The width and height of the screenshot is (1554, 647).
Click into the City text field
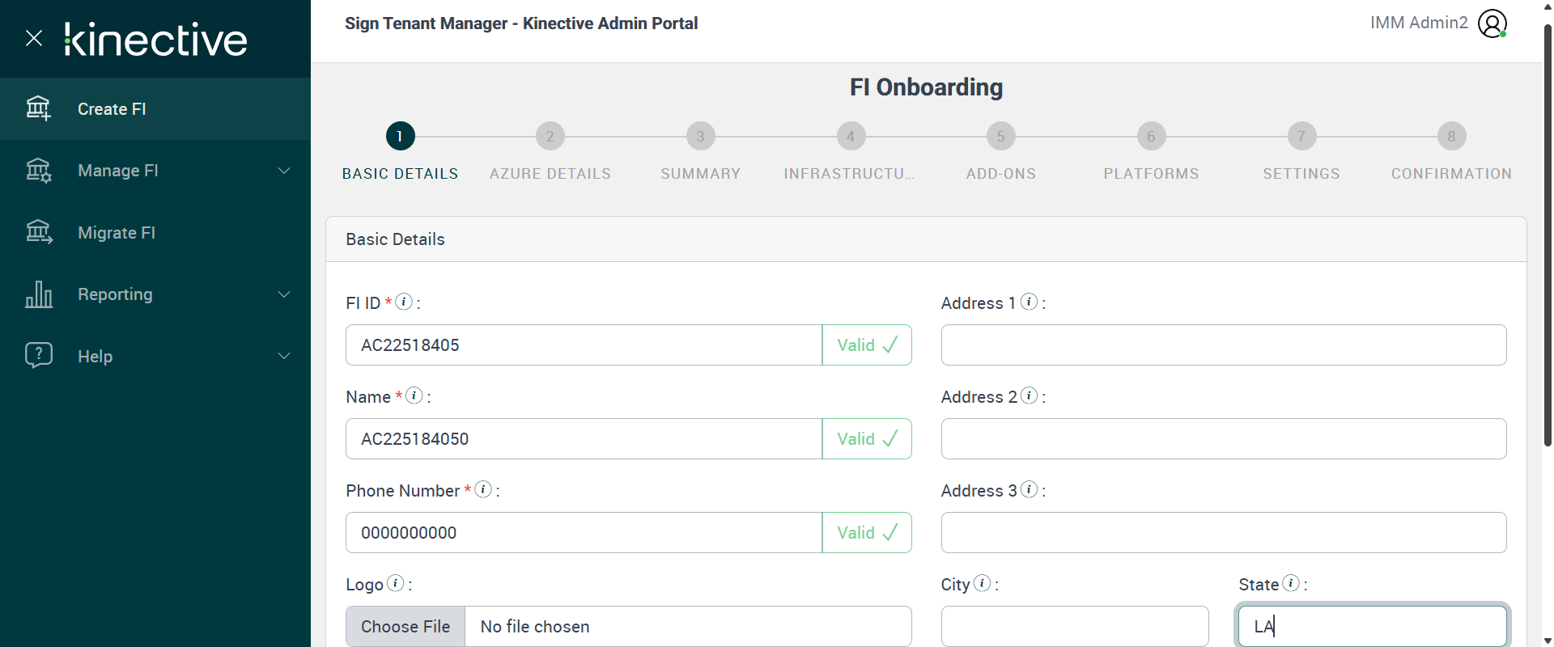tap(1074, 627)
